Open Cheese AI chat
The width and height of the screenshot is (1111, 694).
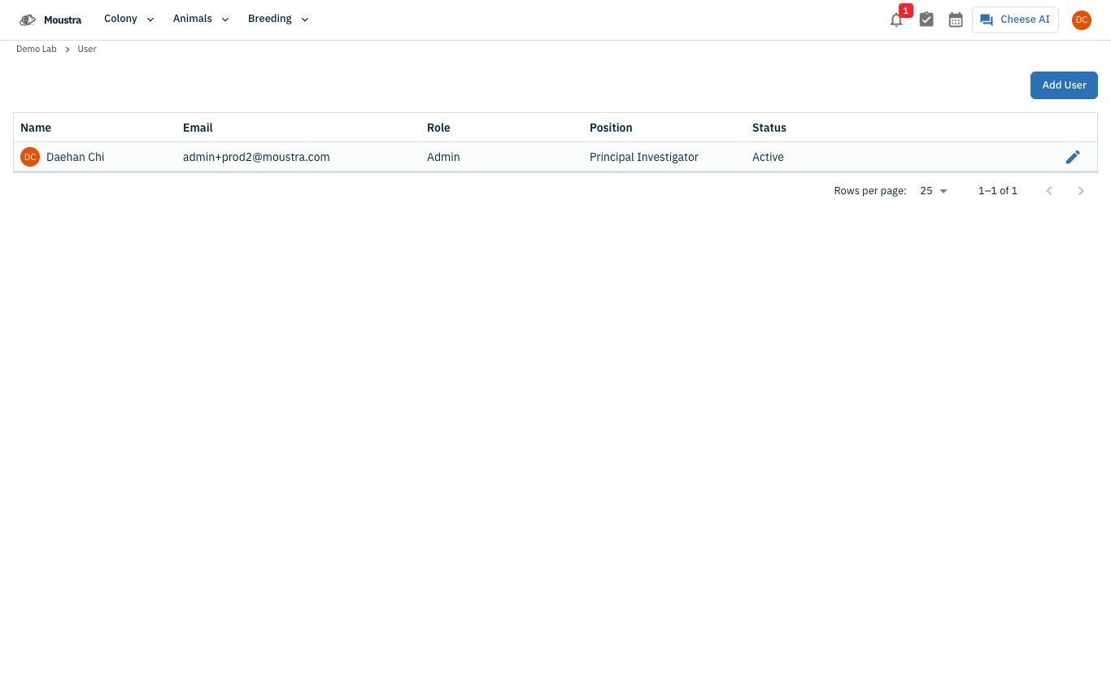tap(1015, 20)
